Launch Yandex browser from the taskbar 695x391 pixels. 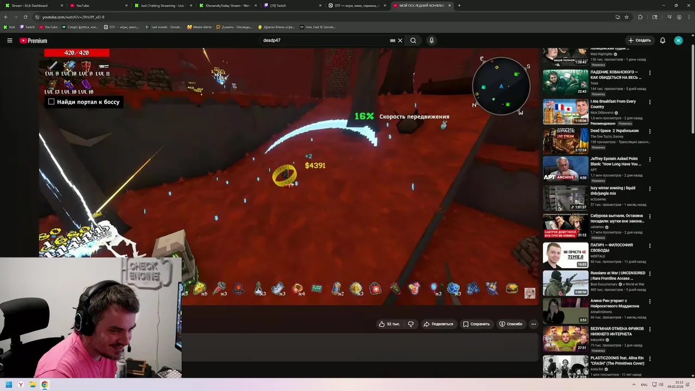(x=21, y=384)
